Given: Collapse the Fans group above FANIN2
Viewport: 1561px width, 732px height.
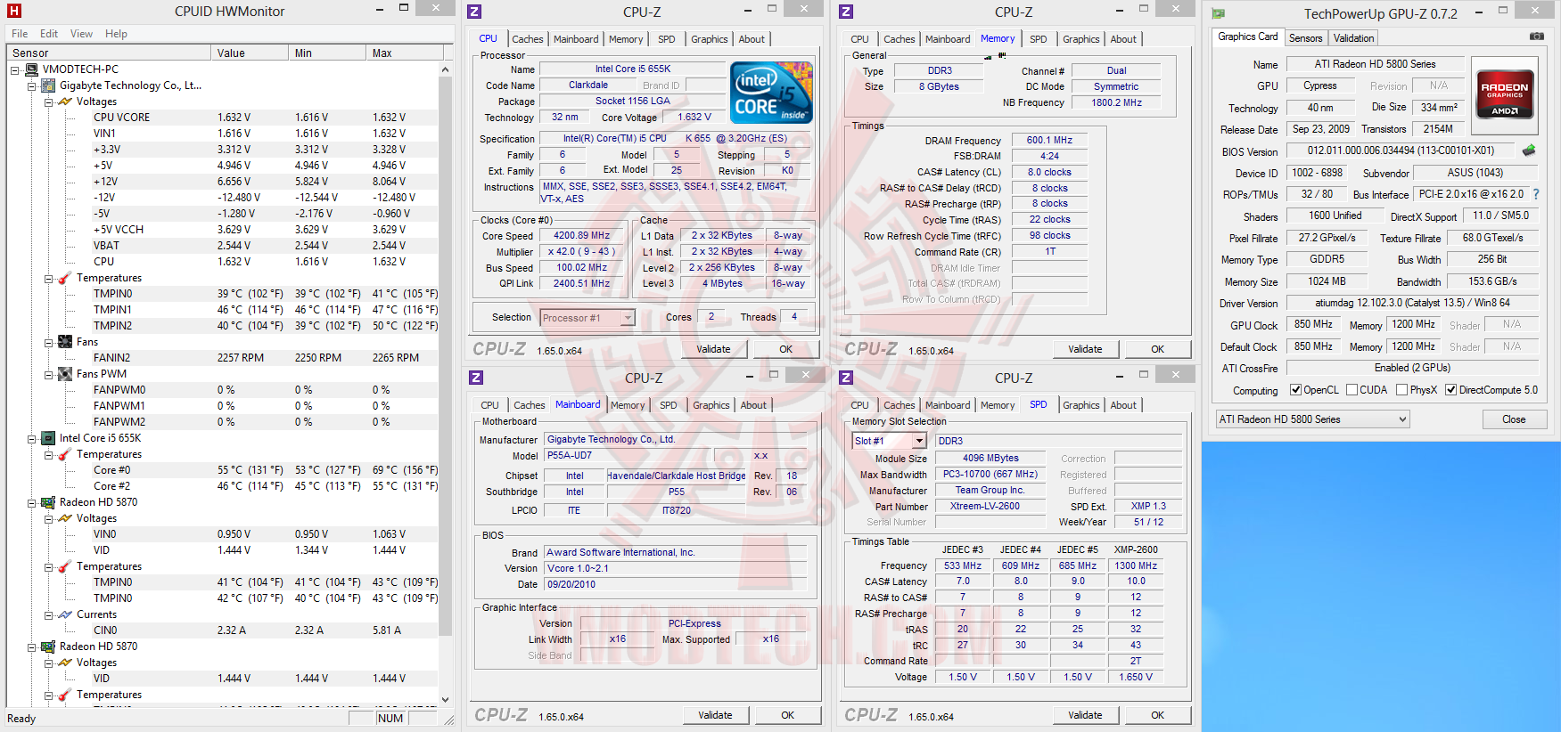Looking at the screenshot, I should (x=49, y=342).
